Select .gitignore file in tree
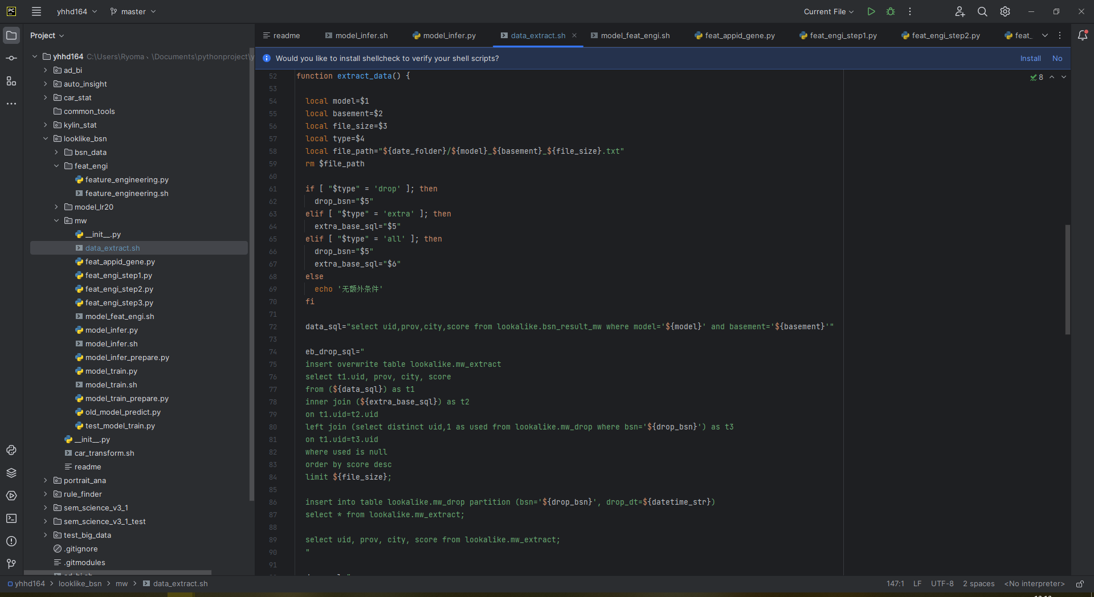The image size is (1094, 597). click(x=81, y=549)
